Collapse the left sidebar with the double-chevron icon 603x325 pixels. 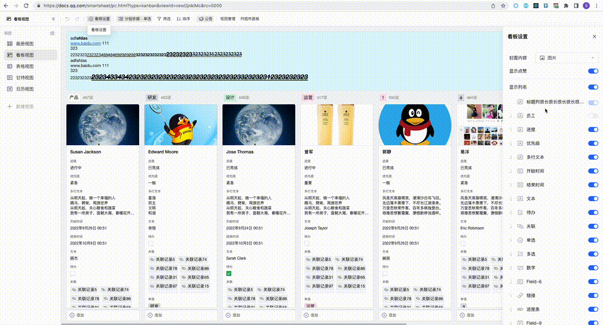[54, 19]
